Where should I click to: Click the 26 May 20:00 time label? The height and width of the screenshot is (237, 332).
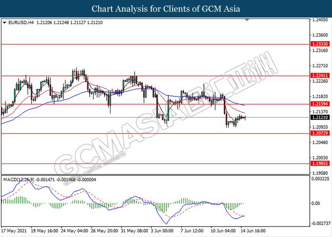(x=105, y=231)
